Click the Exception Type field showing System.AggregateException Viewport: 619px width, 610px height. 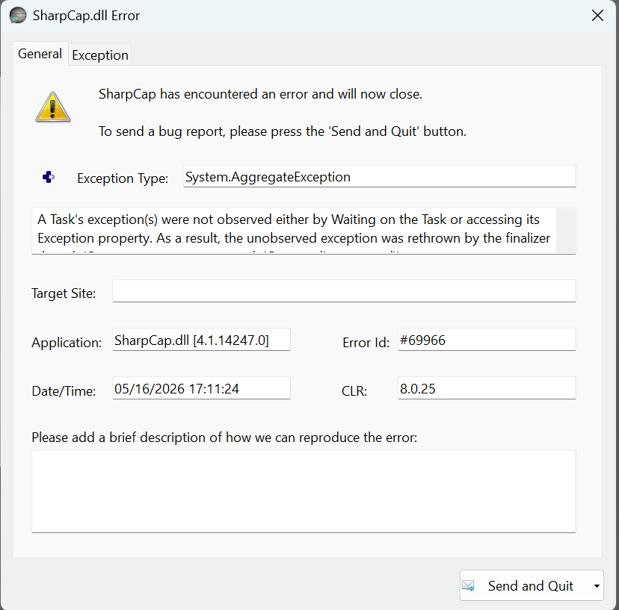pos(379,176)
